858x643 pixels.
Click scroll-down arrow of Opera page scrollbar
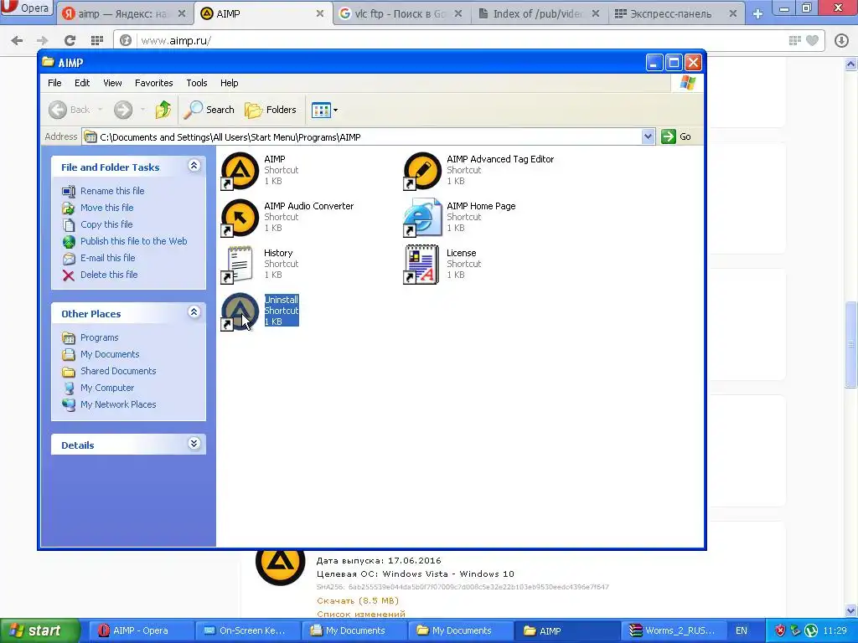pyautogui.click(x=851, y=610)
